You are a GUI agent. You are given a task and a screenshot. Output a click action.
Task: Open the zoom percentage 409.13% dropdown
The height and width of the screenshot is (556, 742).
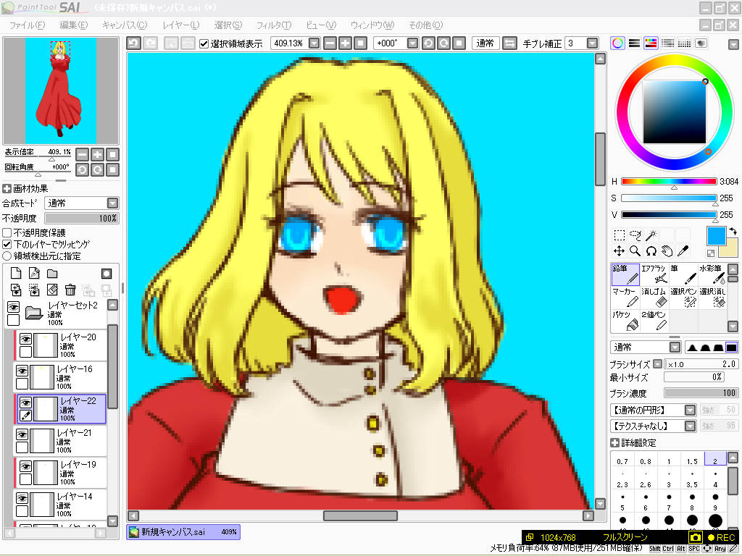coord(314,43)
